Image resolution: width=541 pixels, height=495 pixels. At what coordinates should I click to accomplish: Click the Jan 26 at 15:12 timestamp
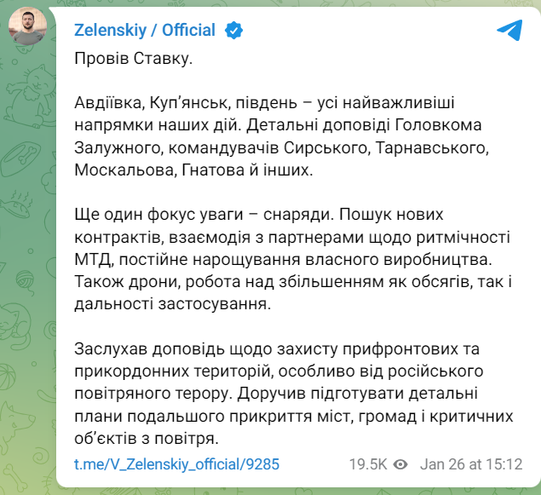[471, 464]
